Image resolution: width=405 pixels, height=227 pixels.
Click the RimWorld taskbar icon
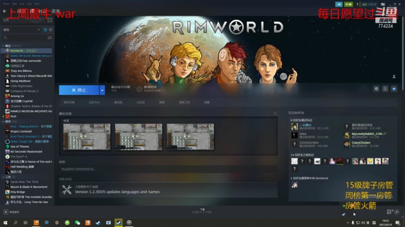[129, 223]
